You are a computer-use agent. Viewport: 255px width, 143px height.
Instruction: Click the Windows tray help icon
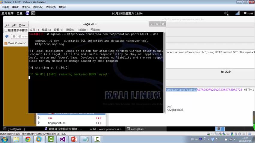[200, 139]
